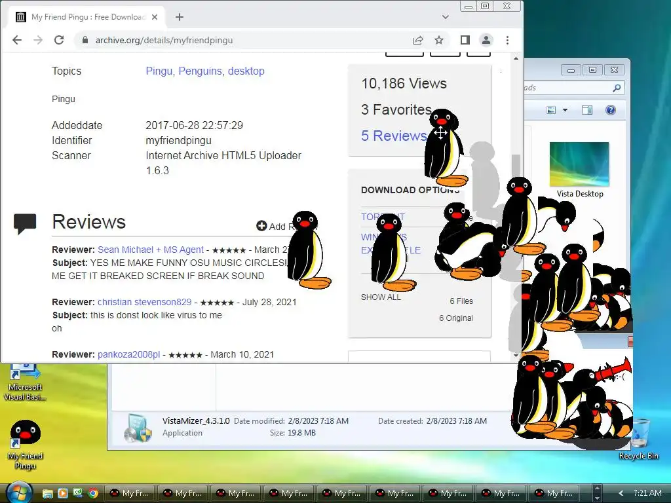Click the Date modified value in Explorer
This screenshot has width=671, height=503.
pos(318,421)
